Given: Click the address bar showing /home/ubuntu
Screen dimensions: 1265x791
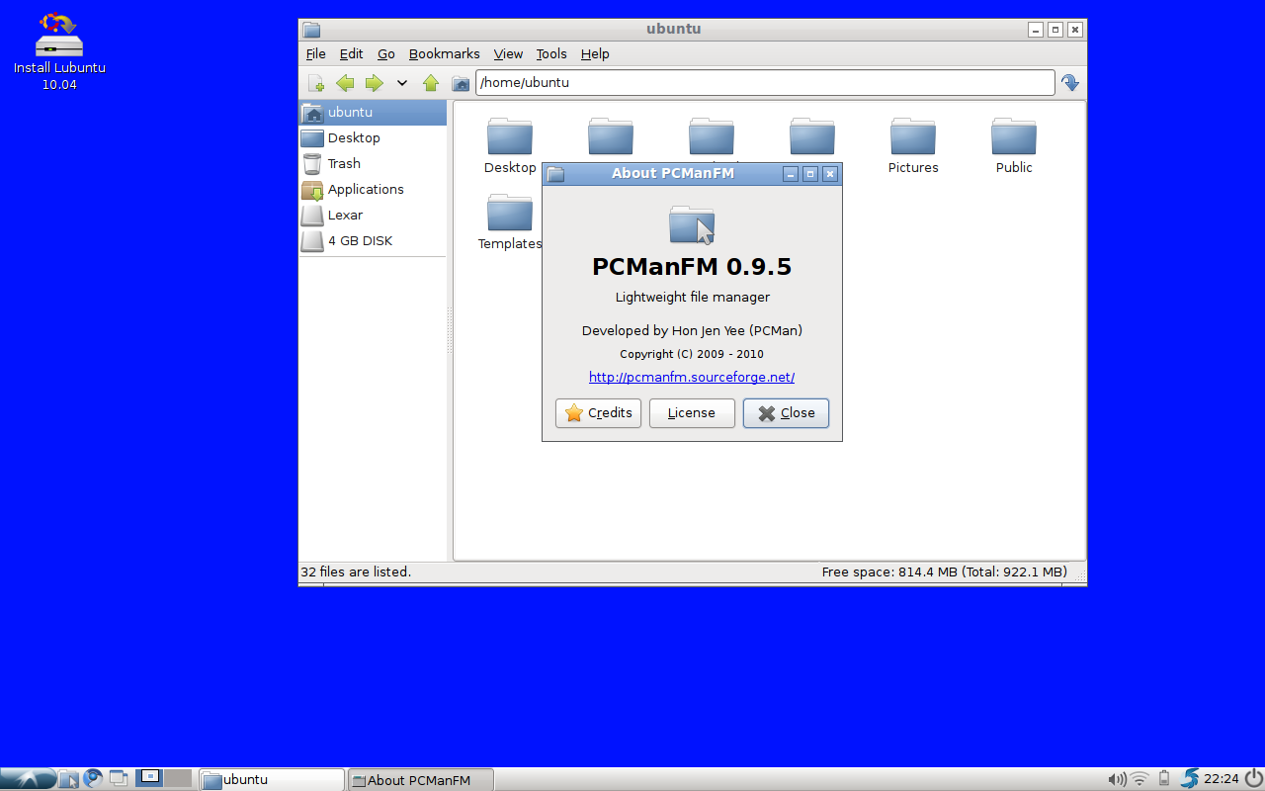Looking at the screenshot, I should pyautogui.click(x=765, y=83).
